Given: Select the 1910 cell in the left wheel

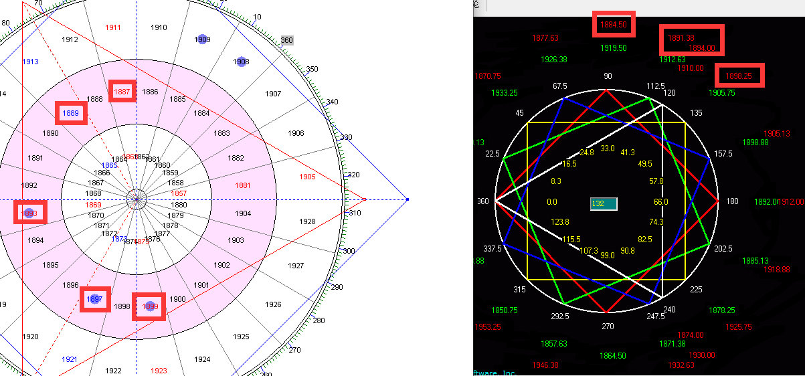Looking at the screenshot, I should click(x=159, y=27).
